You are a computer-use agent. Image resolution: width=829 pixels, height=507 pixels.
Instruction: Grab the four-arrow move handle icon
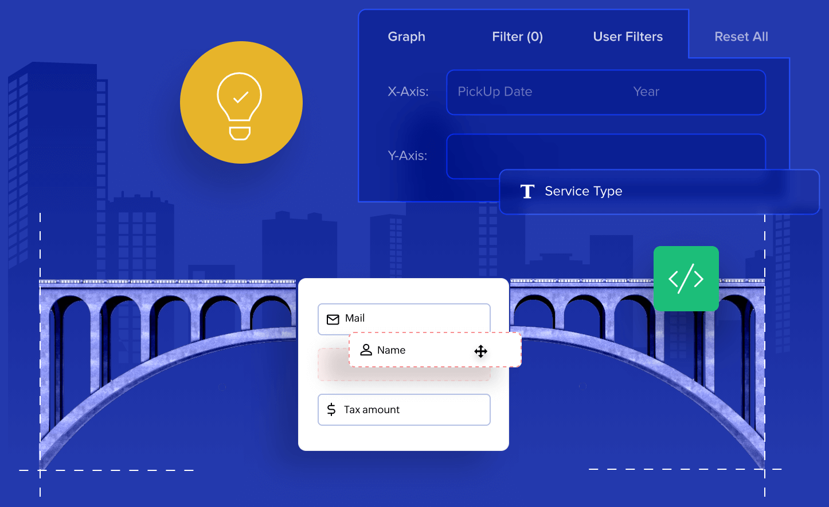480,351
